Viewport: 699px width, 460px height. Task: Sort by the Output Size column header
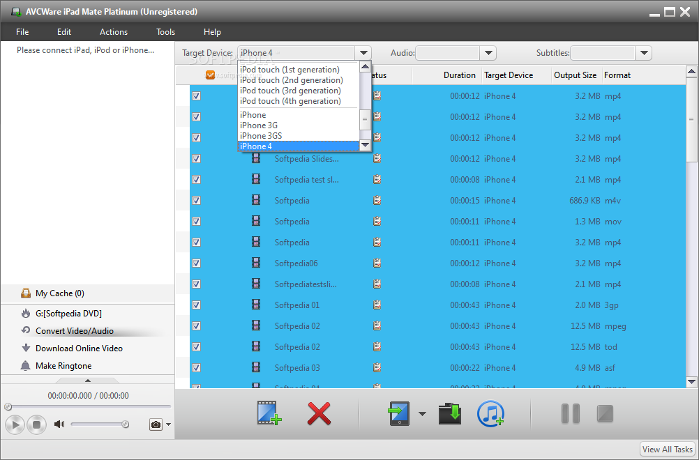click(575, 75)
